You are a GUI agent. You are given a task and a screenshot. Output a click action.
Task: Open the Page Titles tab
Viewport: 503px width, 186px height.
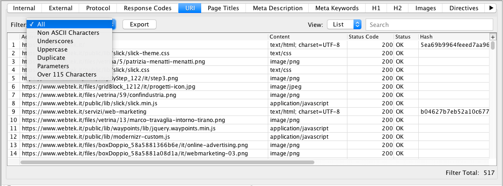pyautogui.click(x=223, y=8)
